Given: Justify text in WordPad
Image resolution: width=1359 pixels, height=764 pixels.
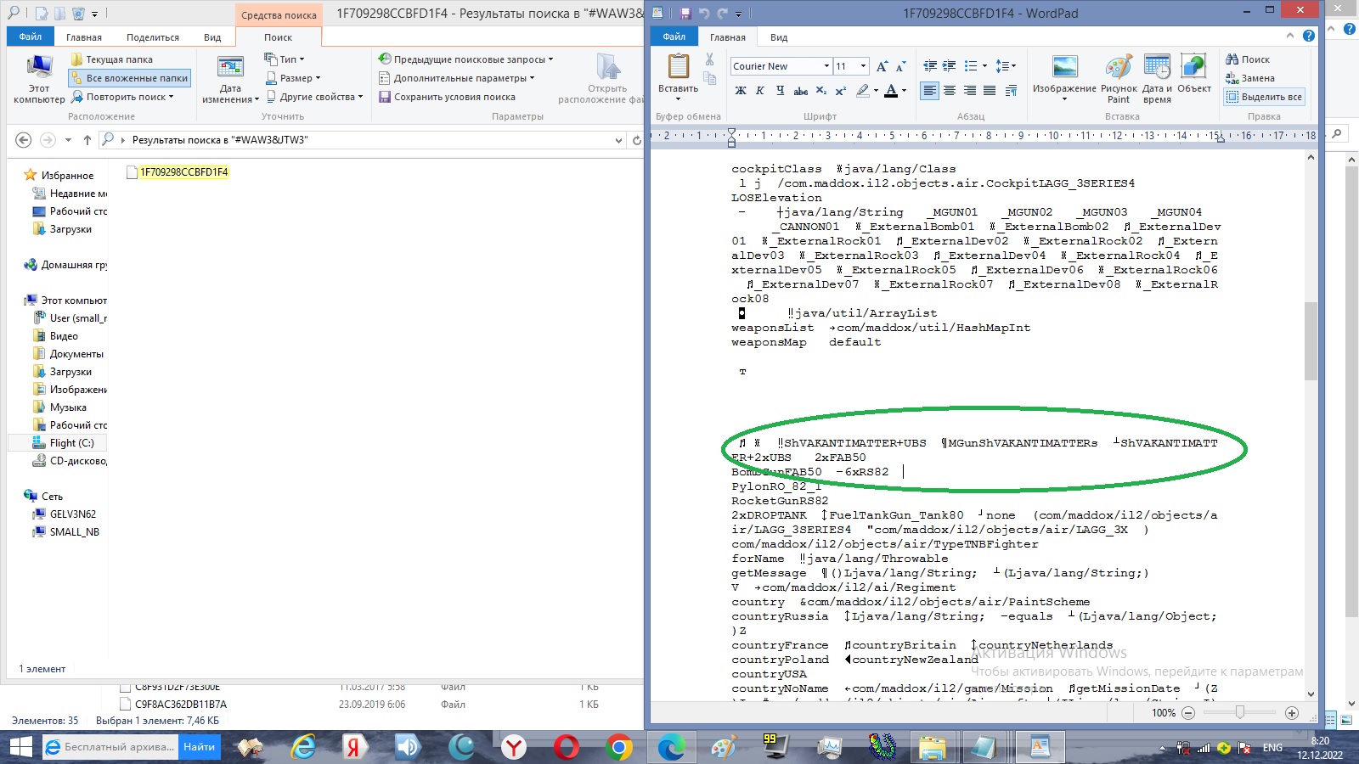Looking at the screenshot, I should [990, 90].
